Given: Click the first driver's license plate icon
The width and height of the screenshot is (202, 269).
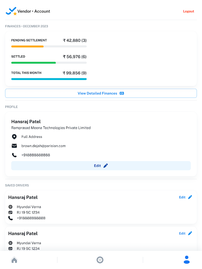Looking at the screenshot, I should [10, 213].
